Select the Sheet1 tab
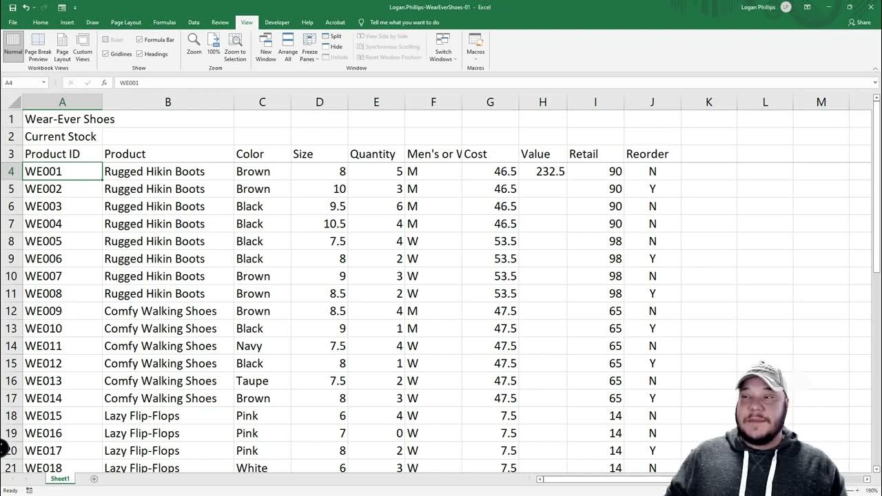Viewport: 882px width, 496px height. pos(60,479)
